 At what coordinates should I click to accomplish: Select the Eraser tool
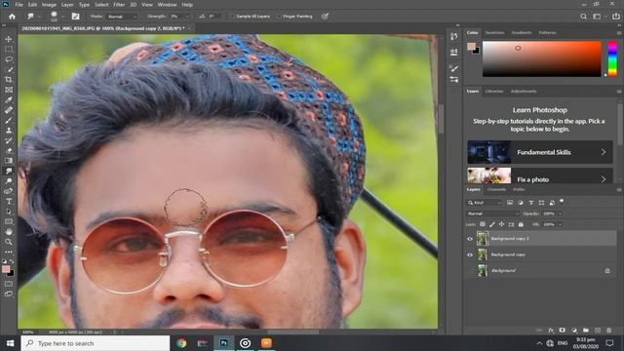[x=9, y=151]
